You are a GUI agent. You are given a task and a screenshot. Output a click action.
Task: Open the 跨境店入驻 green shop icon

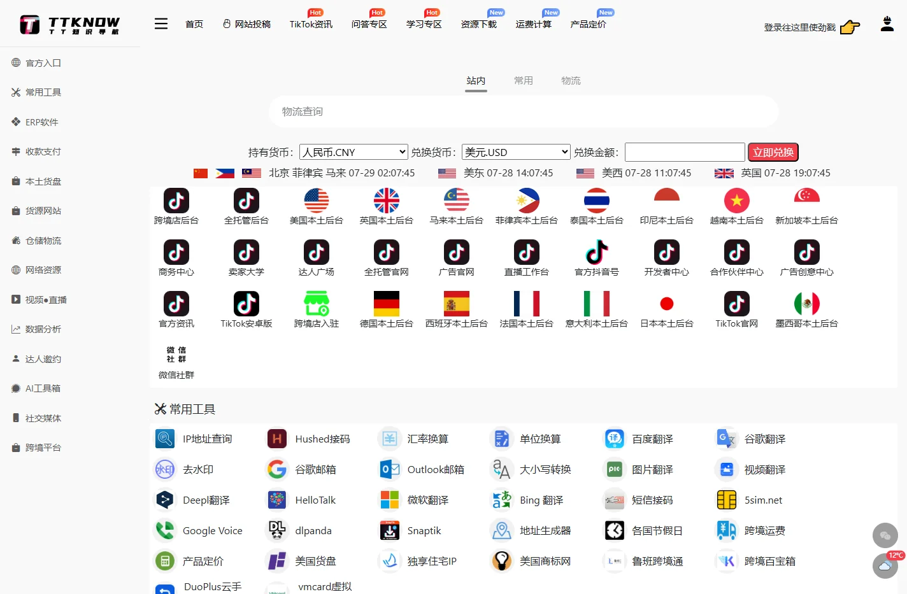(317, 304)
